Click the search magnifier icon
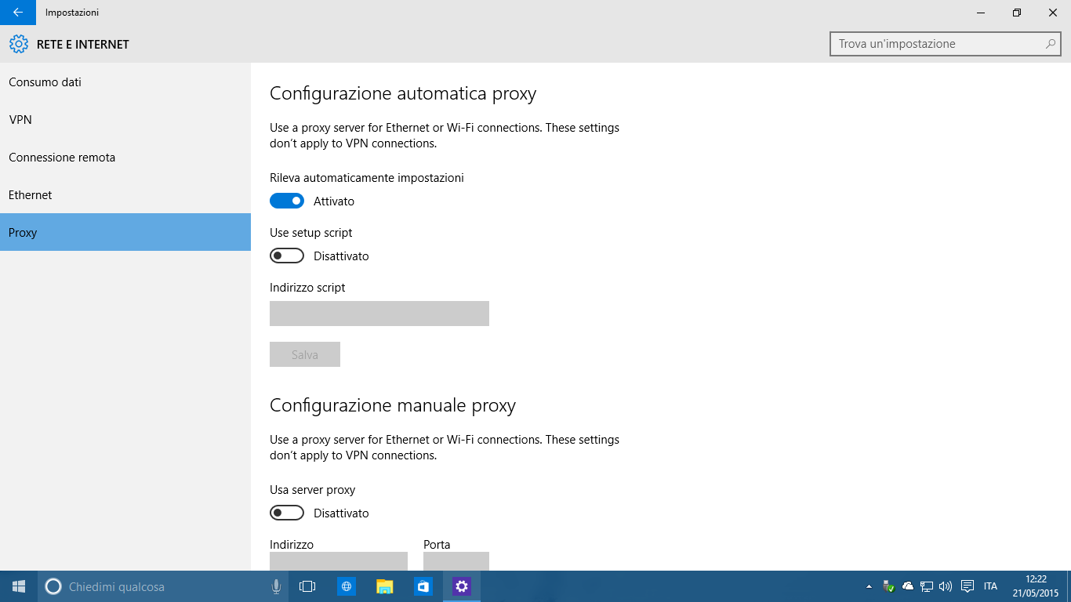 1051,44
